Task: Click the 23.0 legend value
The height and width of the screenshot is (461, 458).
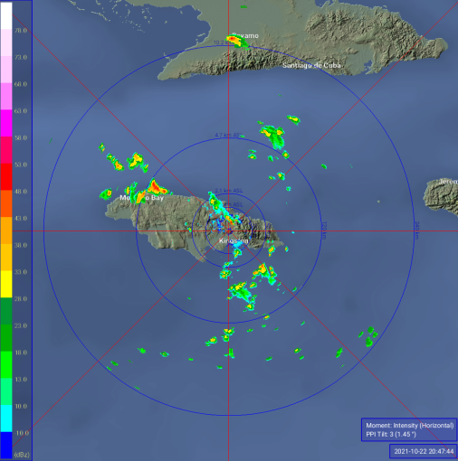Action: point(21,325)
